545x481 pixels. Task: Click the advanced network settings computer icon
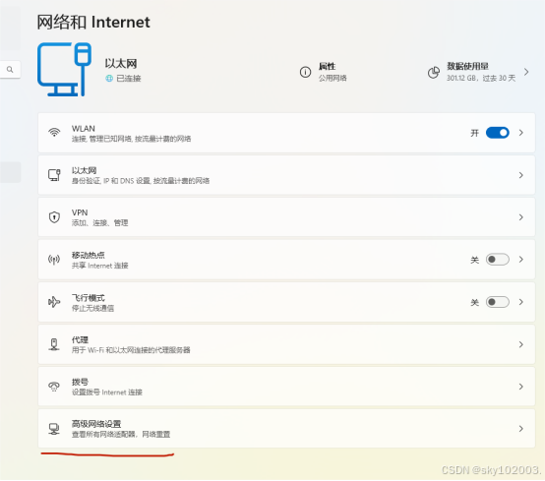(54, 429)
